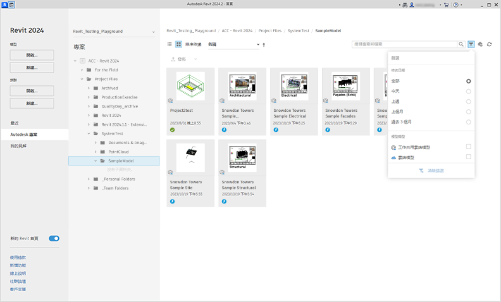Click the open button under families
Viewport: 501px width, 302px height.
click(x=32, y=91)
